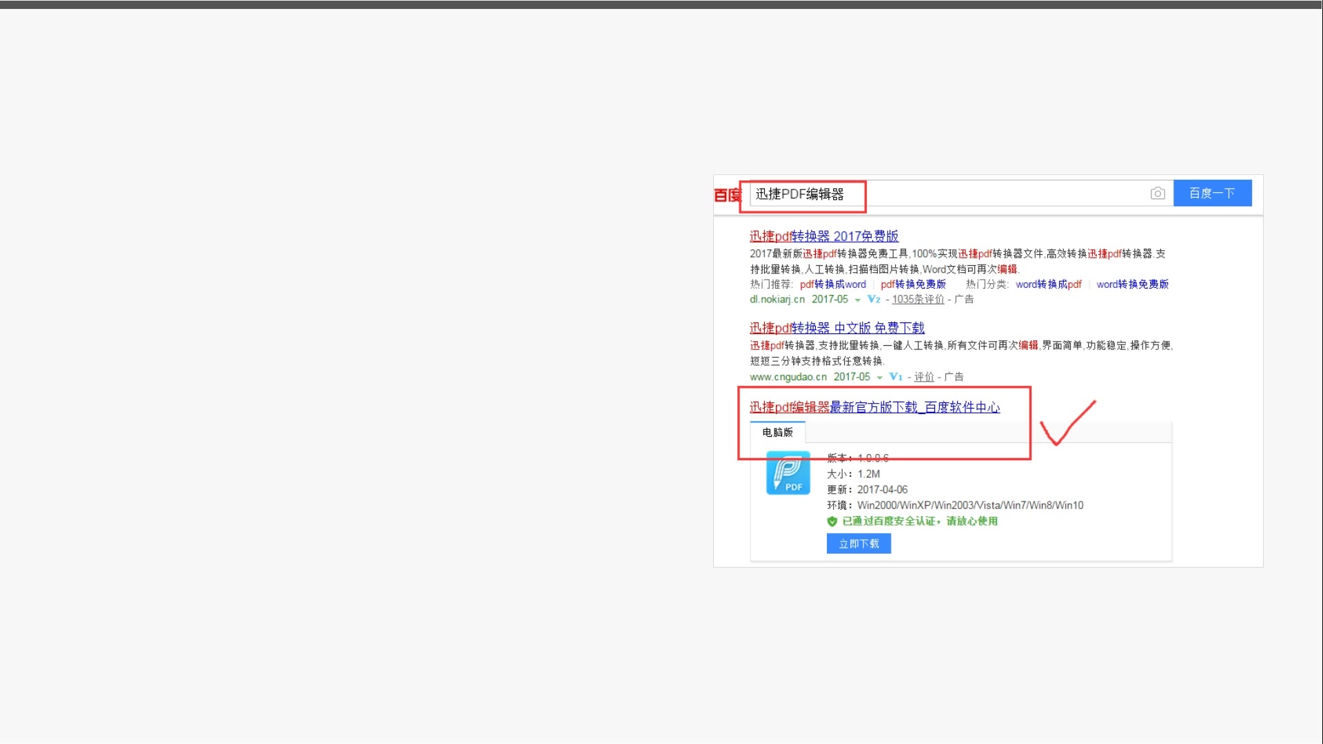Image resolution: width=1323 pixels, height=744 pixels.
Task: Expand the dropdown arrow next to dl.nokiarj.cn
Action: coord(858,300)
